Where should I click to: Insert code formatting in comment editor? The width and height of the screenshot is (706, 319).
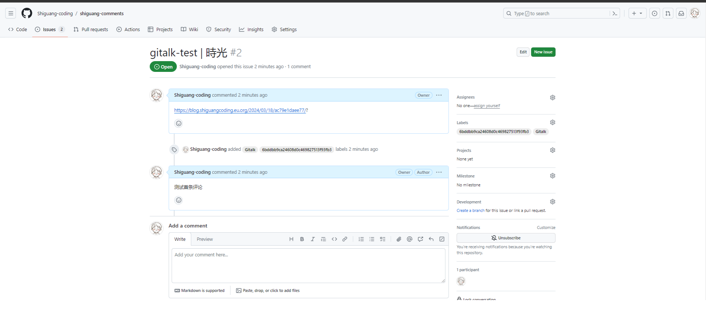click(334, 239)
